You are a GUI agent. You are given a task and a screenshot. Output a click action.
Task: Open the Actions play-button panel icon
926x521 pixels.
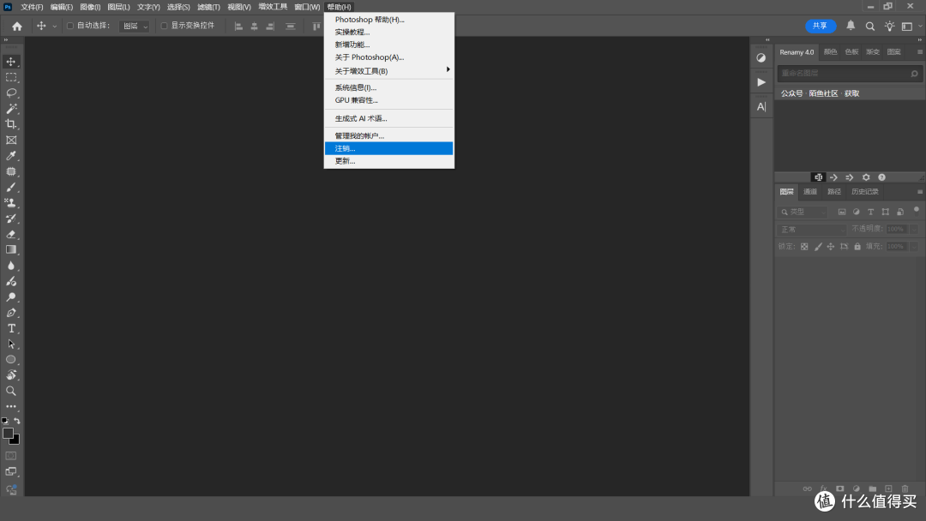tap(761, 82)
